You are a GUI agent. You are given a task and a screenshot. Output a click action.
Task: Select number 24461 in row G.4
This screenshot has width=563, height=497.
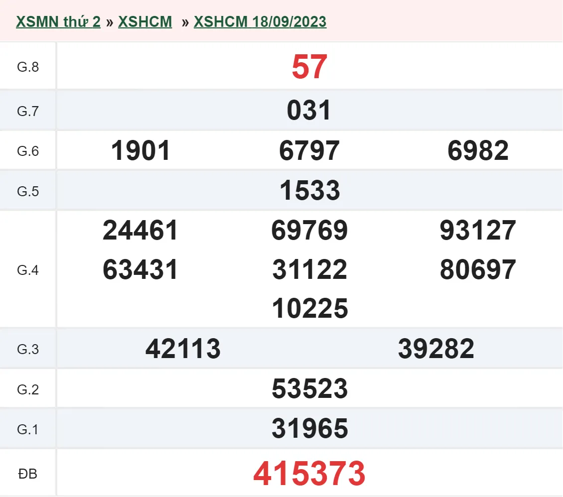(141, 231)
